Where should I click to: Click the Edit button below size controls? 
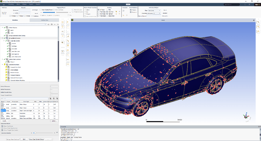(24, 139)
